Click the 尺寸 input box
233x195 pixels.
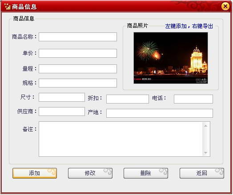pos(62,97)
